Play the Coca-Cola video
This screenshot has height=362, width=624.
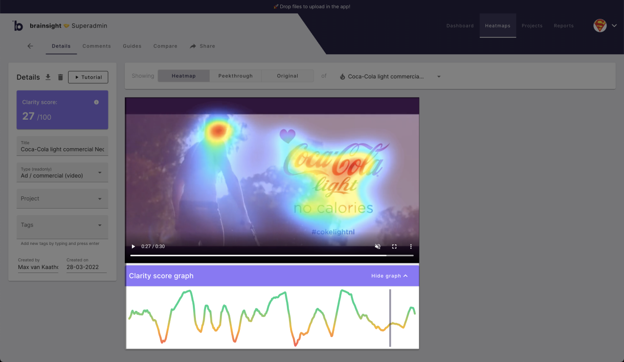(x=133, y=246)
